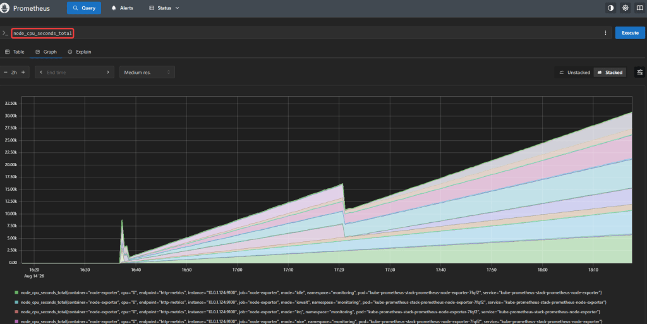Decrease the range with the minus button
This screenshot has height=324, width=647.
pos(5,72)
